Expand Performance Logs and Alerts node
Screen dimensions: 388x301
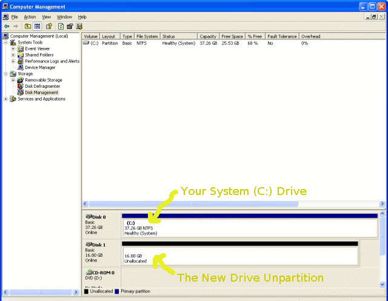click(13, 61)
